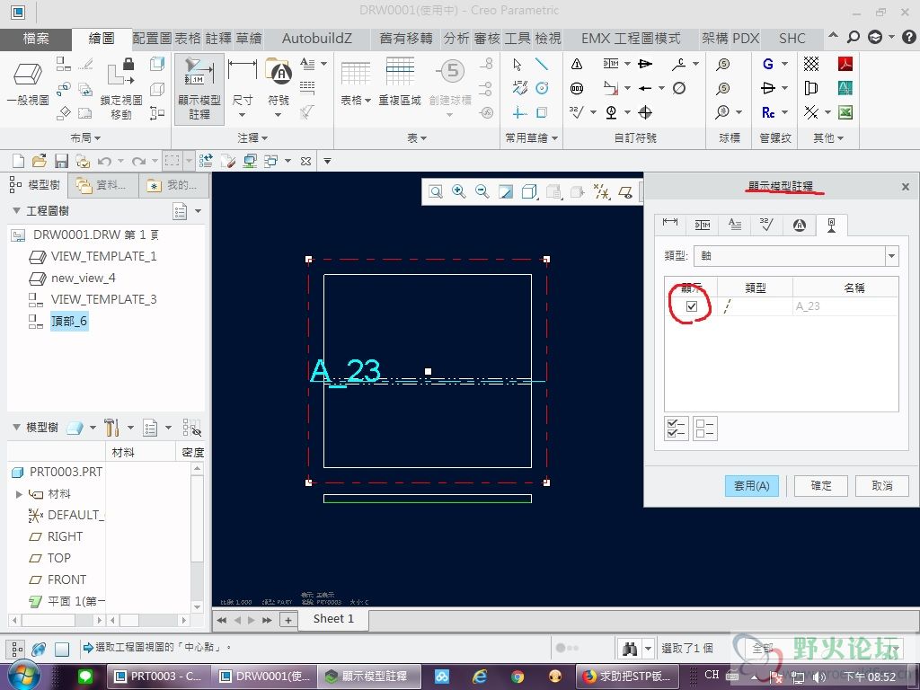Click the G thread symbol icon
The image size is (920, 690).
pos(768,64)
